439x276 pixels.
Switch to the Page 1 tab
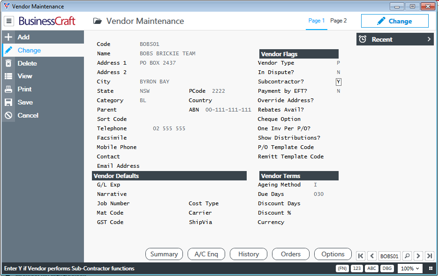(x=317, y=21)
